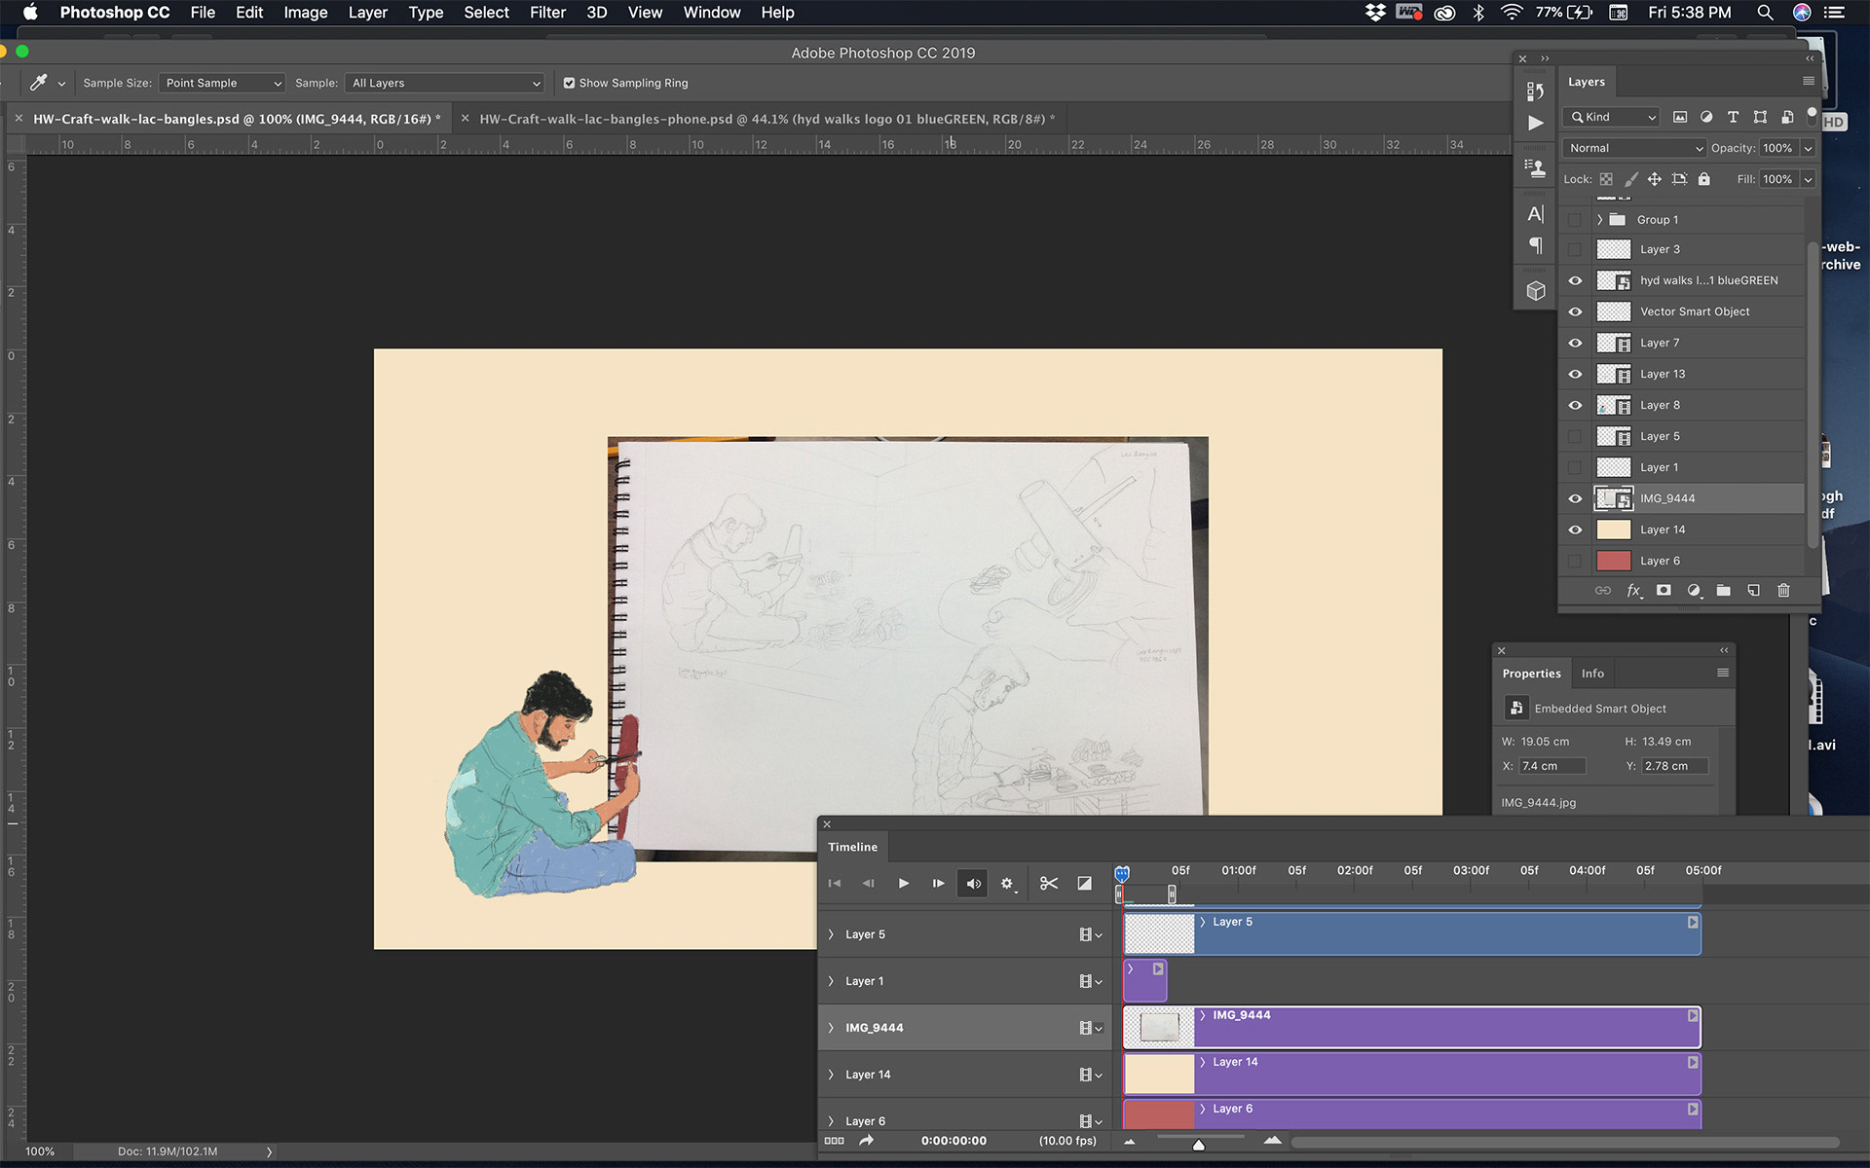Click the Play actions panel icon
This screenshot has height=1168, width=1870.
point(1535,123)
